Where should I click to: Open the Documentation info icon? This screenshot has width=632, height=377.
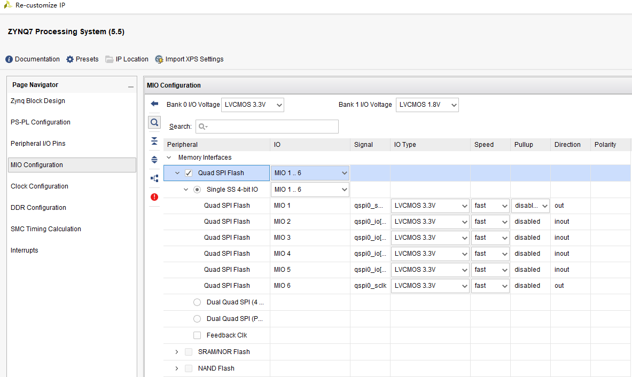point(9,59)
